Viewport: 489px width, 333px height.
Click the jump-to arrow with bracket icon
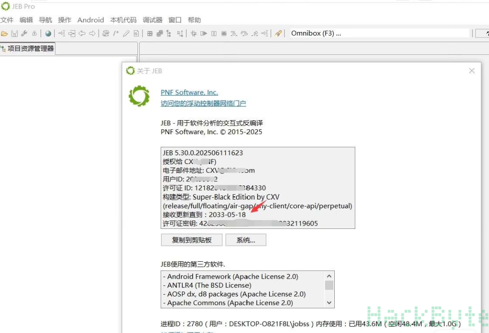[62, 33]
